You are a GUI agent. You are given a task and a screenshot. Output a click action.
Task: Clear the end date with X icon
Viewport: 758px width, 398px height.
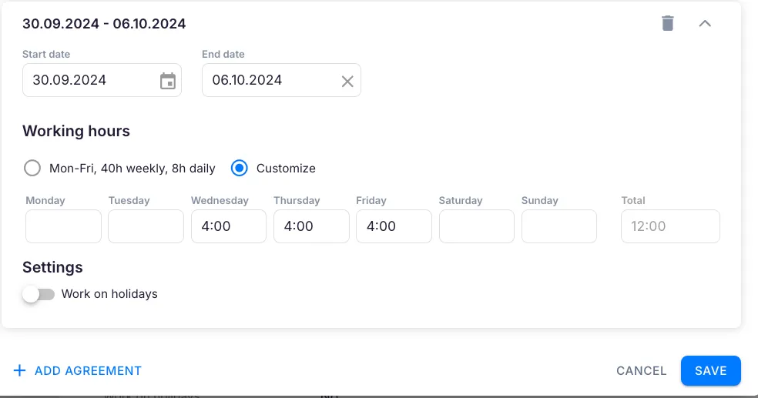pos(347,81)
